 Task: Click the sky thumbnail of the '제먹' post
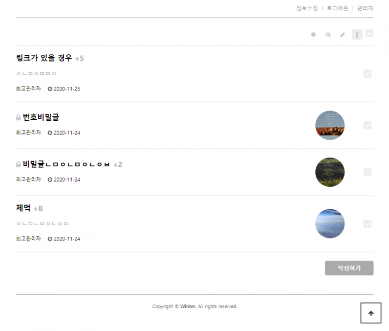pos(330,224)
